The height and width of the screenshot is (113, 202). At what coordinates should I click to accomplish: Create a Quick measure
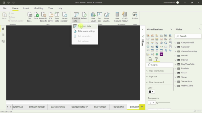125,17
